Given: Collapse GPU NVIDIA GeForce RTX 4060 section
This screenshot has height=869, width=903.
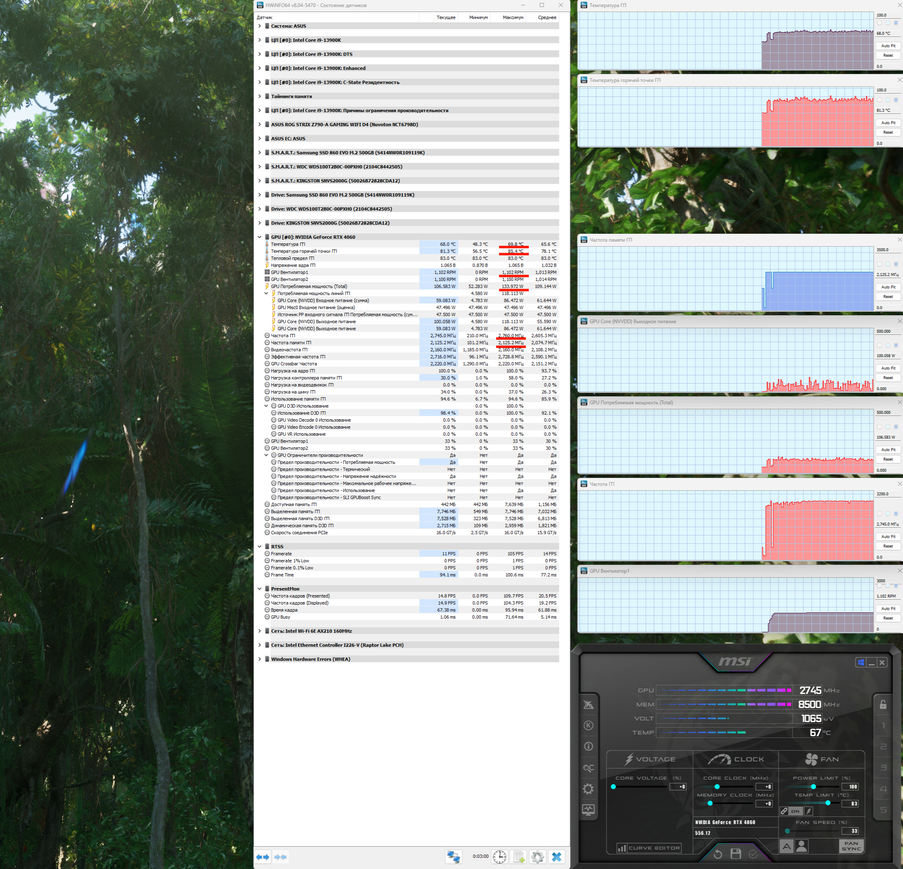Looking at the screenshot, I should (259, 237).
